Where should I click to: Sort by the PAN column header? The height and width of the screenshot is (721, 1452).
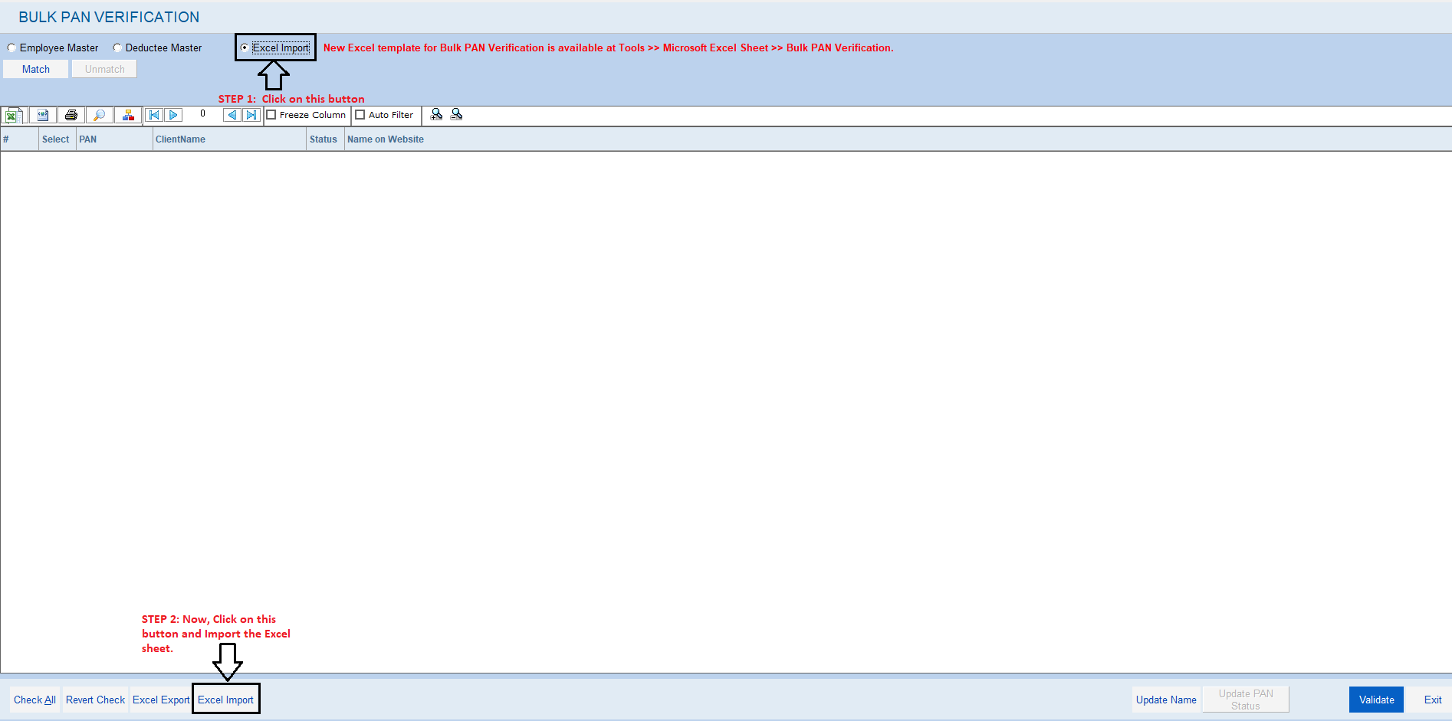114,139
